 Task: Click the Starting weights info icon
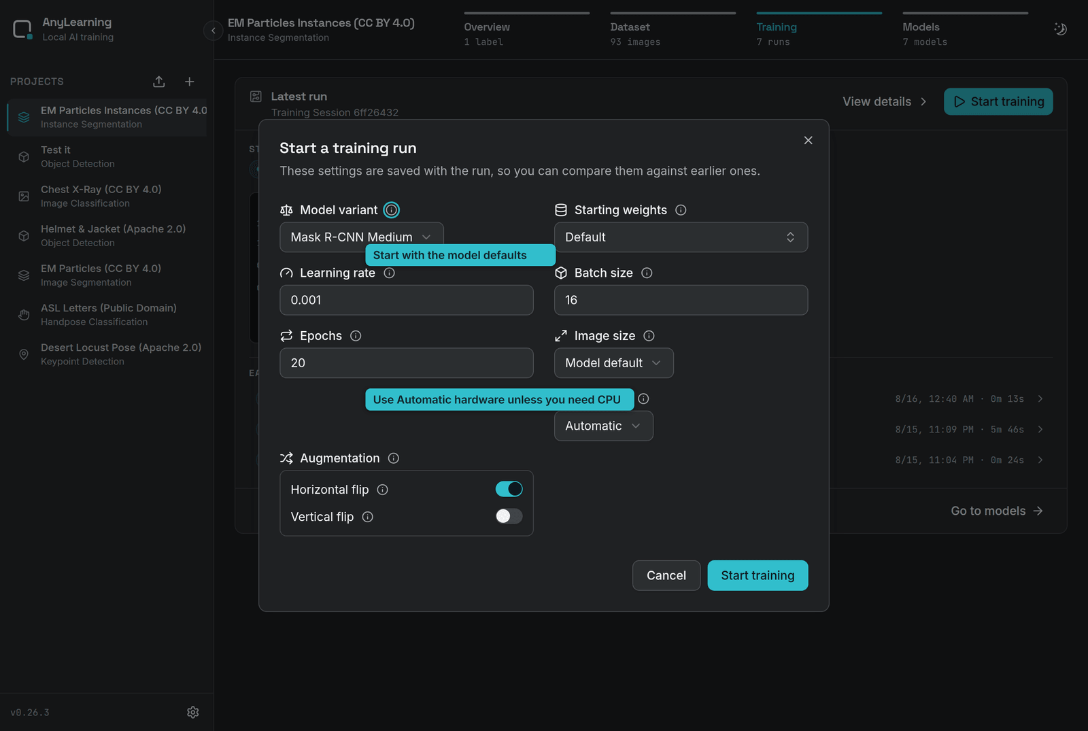(x=681, y=210)
